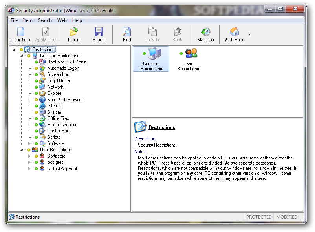Select the Restrictions root tree label
The height and width of the screenshot is (232, 315).
(x=43, y=49)
